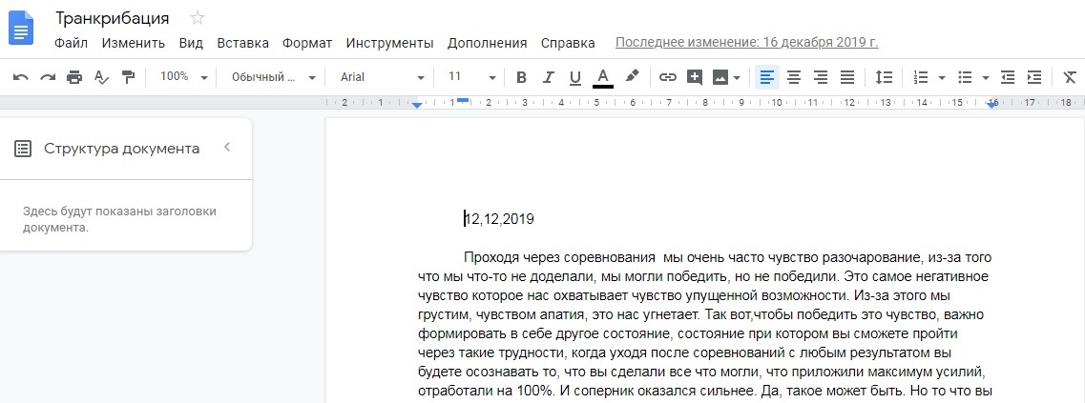Click the Redo arrow
This screenshot has width=1085, height=403.
pyautogui.click(x=47, y=77)
